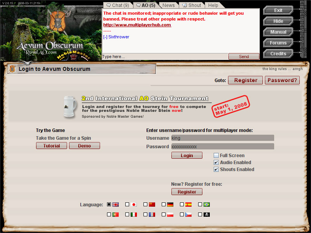Click the China flag icon
311x233 pixels.
click(x=152, y=204)
